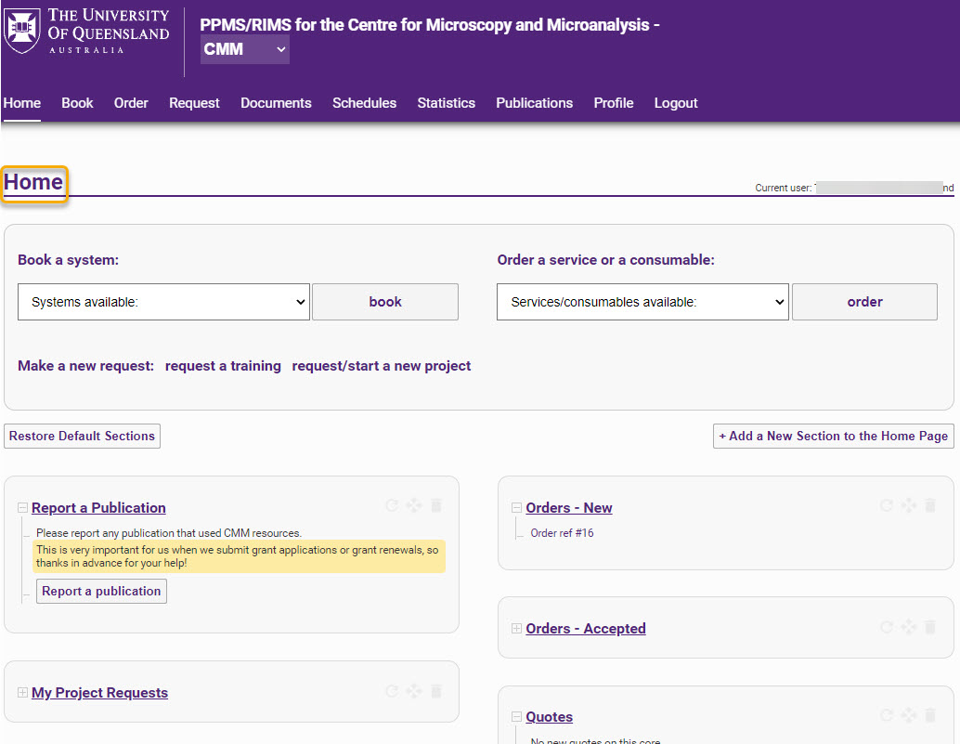Click the Report a publication button

tap(100, 591)
